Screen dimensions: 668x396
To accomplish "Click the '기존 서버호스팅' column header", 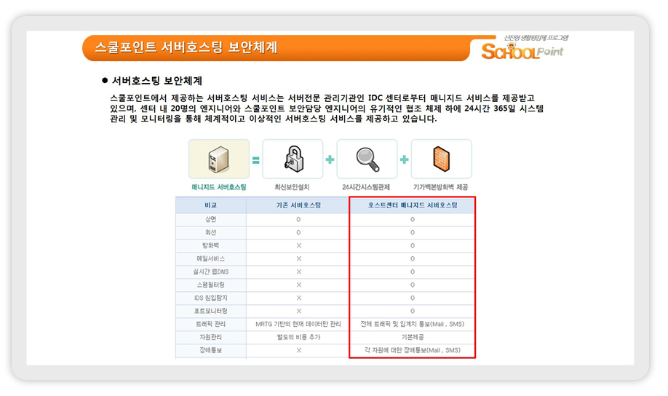I will coord(298,206).
